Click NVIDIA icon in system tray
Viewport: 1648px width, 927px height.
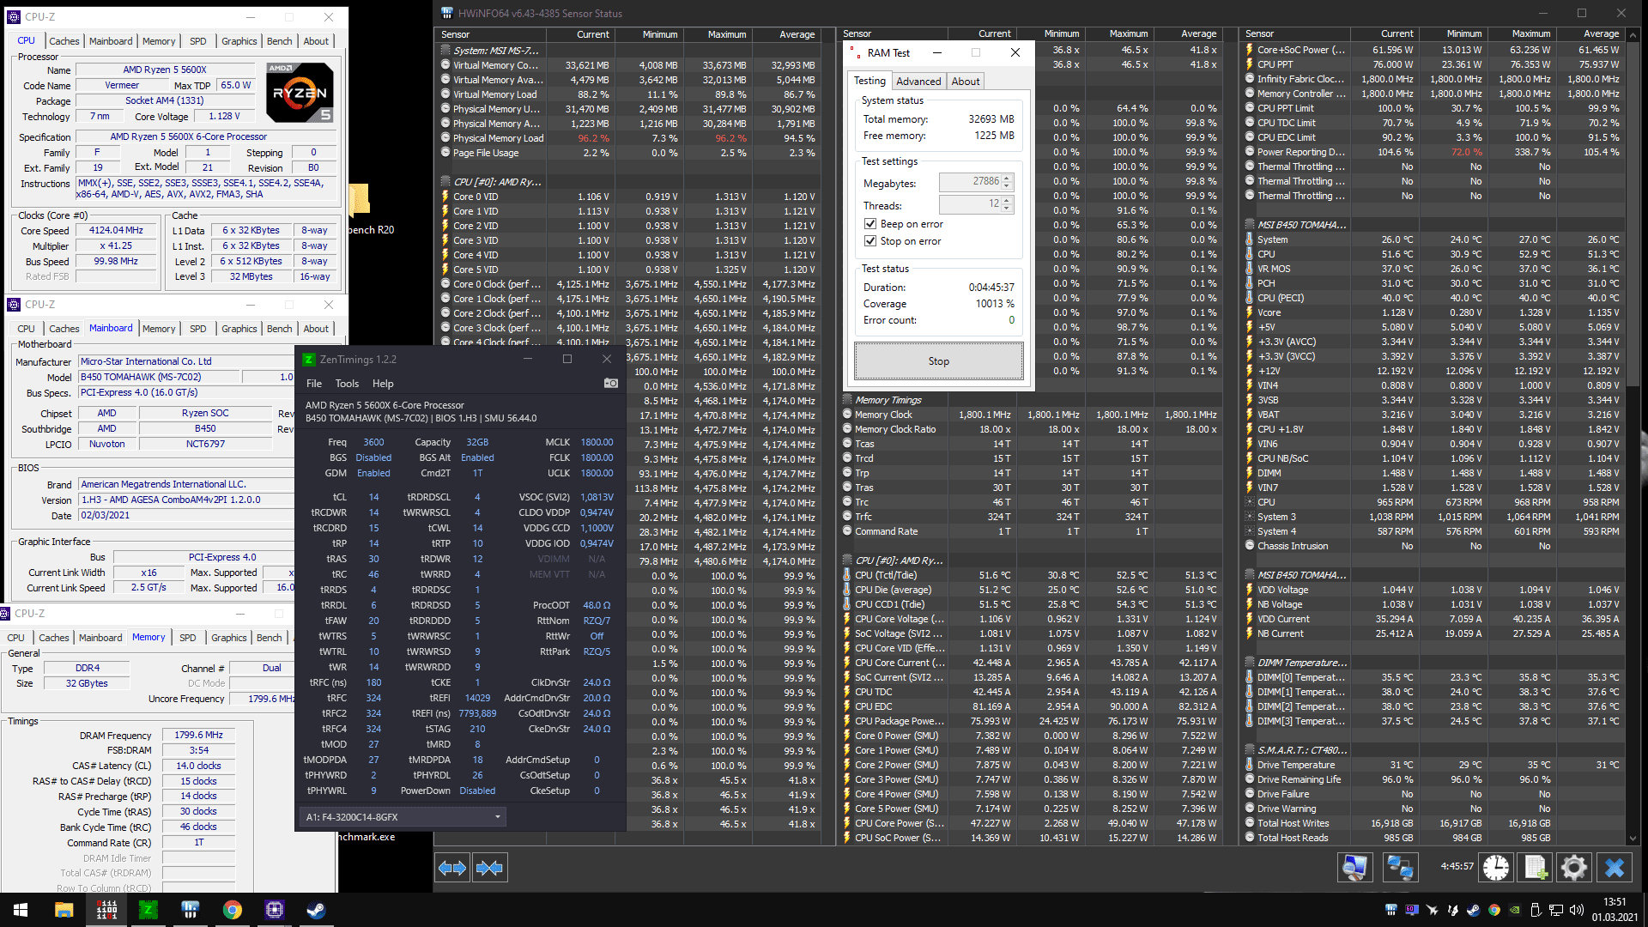point(1514,910)
